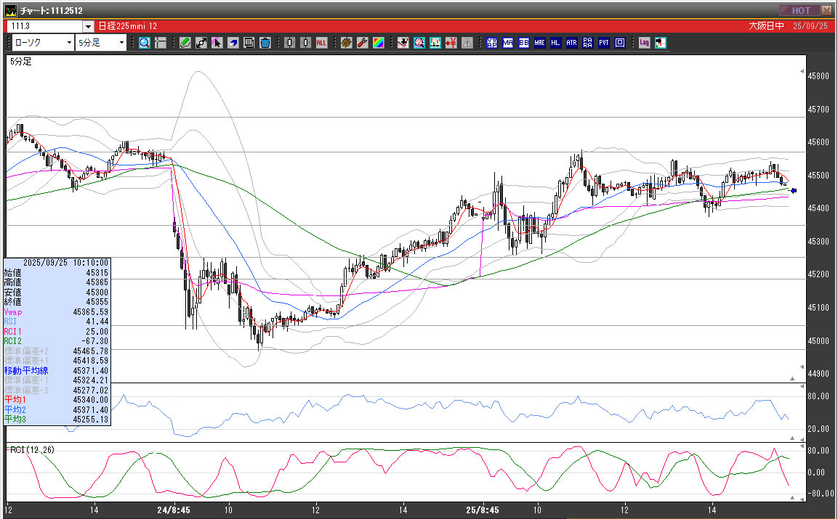Click the 111.3 symbol code input field
This screenshot has width=838, height=519.
tap(44, 26)
